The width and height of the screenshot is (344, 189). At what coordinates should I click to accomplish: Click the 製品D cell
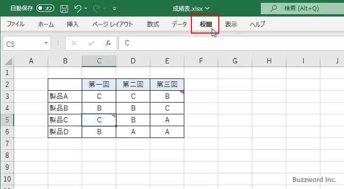pyautogui.click(x=65, y=132)
